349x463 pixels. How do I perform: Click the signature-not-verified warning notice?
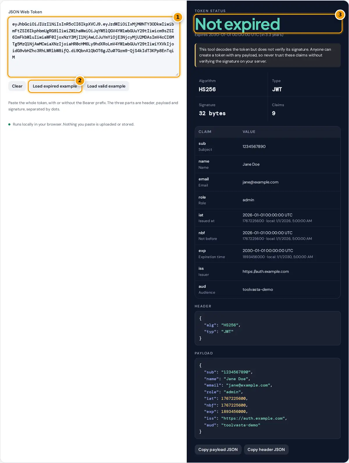click(268, 55)
